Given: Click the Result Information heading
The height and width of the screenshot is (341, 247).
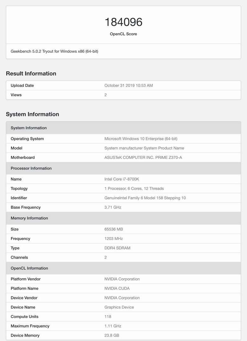Looking at the screenshot, I should pos(31,74).
